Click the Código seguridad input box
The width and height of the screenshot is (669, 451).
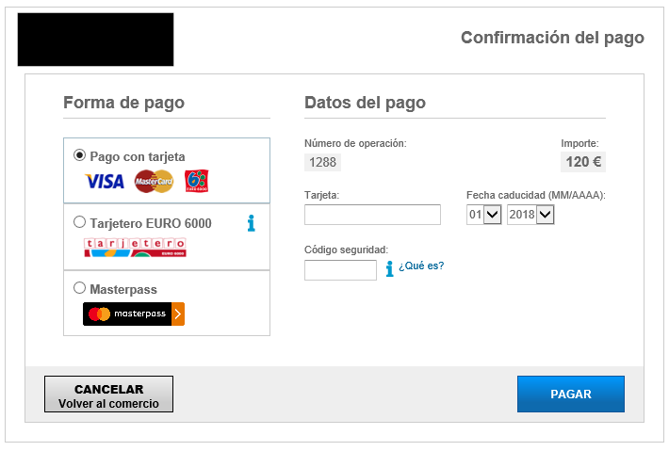pyautogui.click(x=340, y=270)
